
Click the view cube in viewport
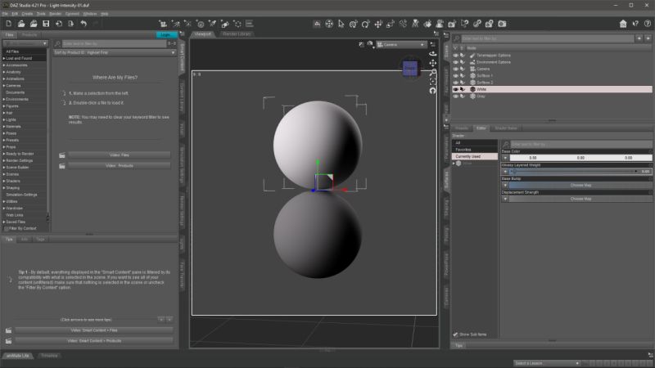[410, 68]
